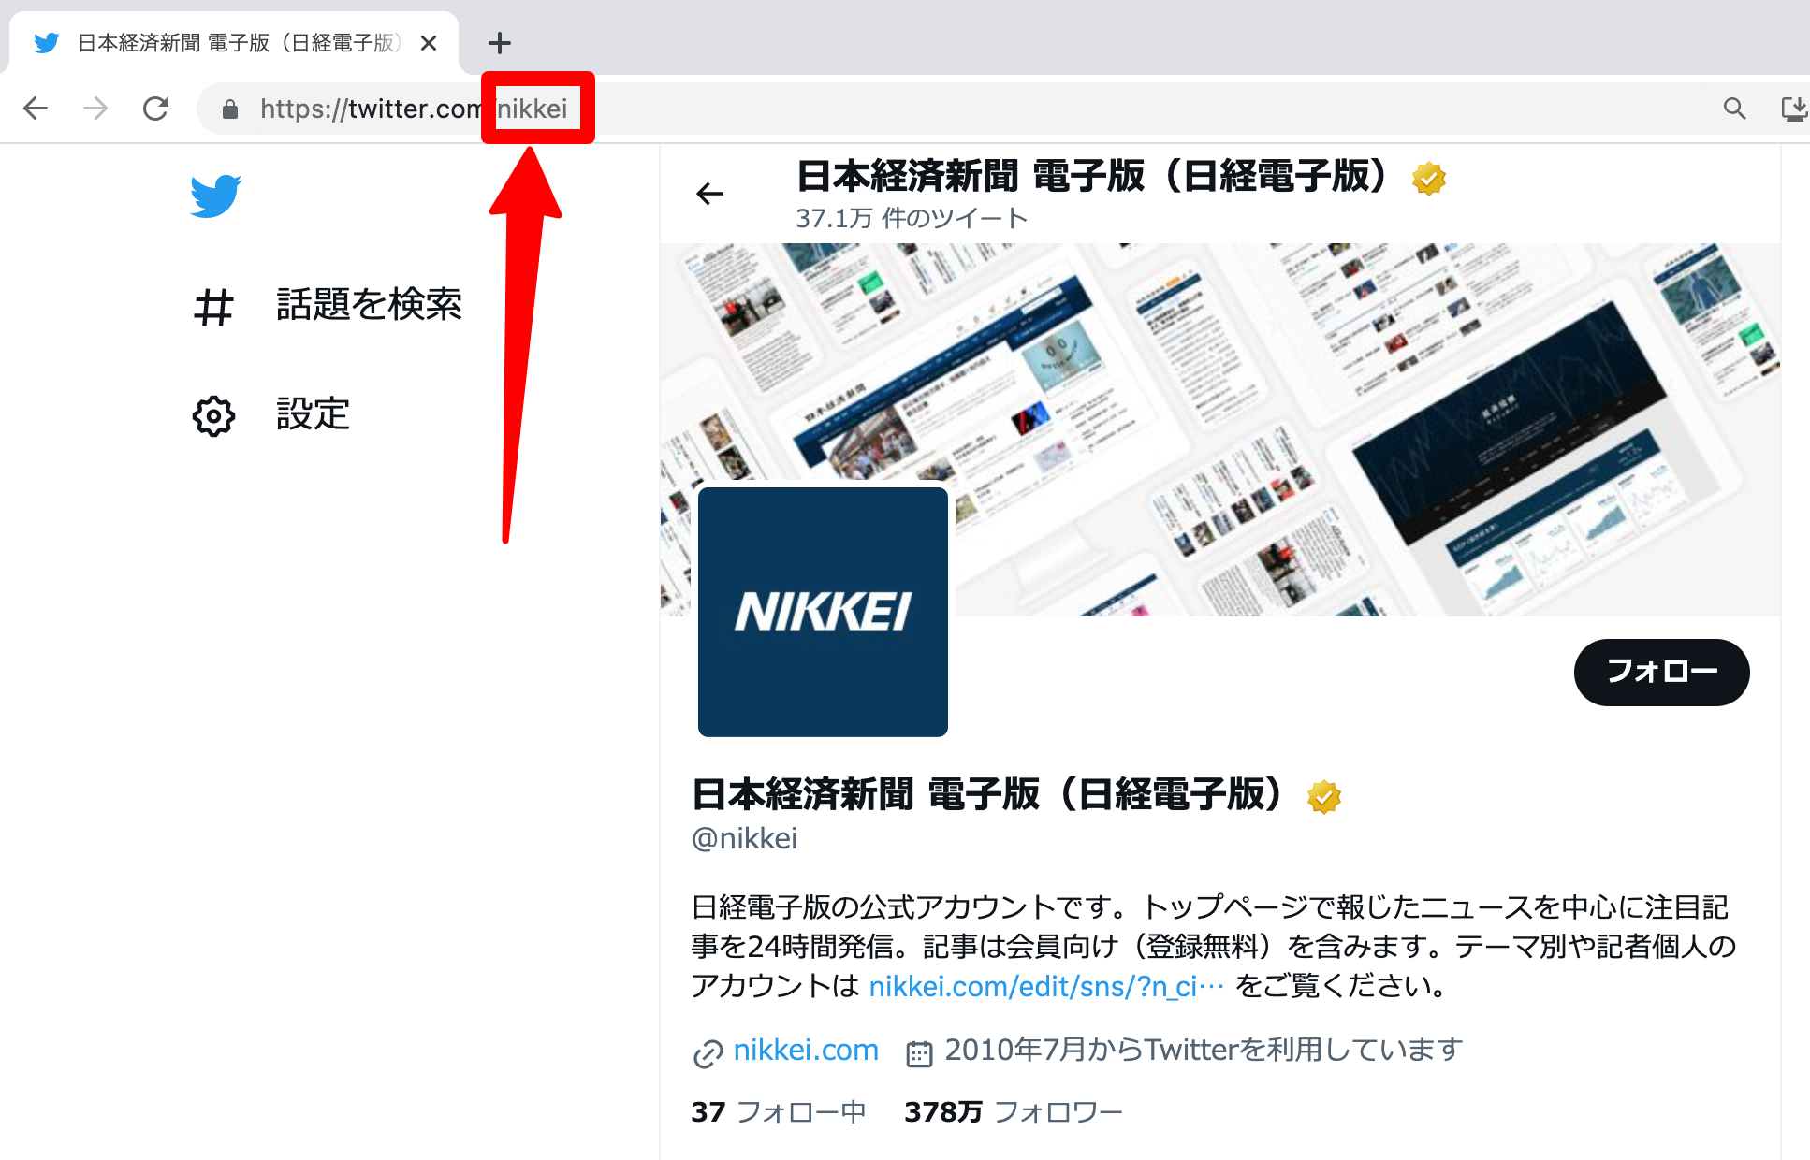Close the Nikkei Twitter browser tab
The height and width of the screenshot is (1160, 1810).
(x=429, y=43)
